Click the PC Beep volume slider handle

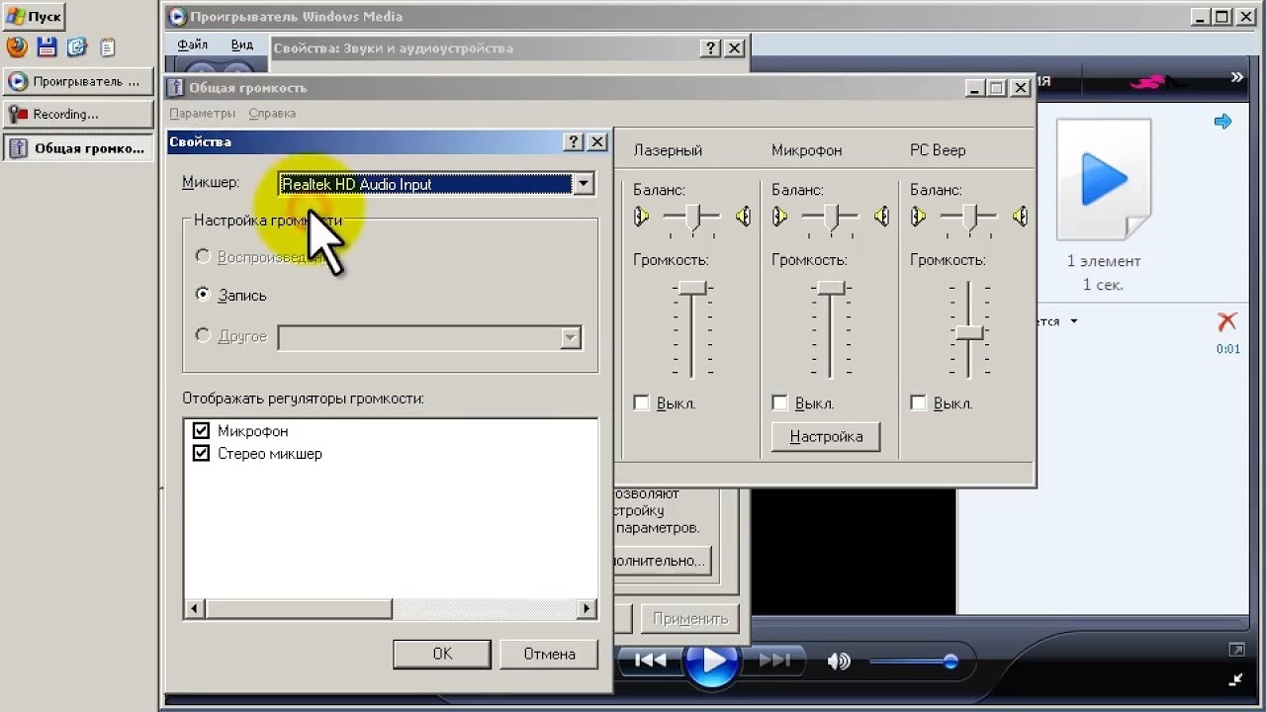[969, 332]
